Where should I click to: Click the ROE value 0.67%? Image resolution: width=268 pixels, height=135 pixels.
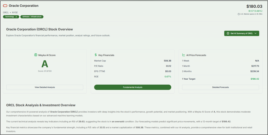[168, 77]
